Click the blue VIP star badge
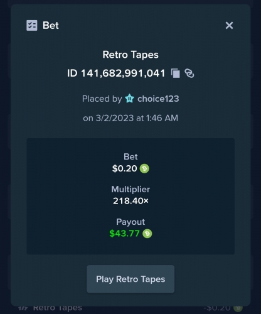Viewport: 261px width, 314px height. tap(129, 99)
